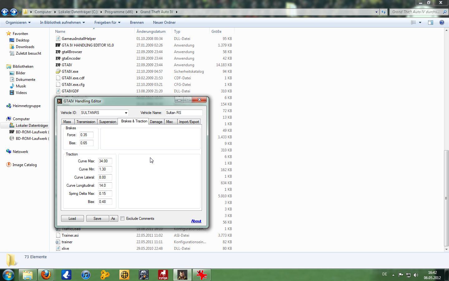
Task: Open the Freigeben für dropdown
Action: click(x=107, y=22)
